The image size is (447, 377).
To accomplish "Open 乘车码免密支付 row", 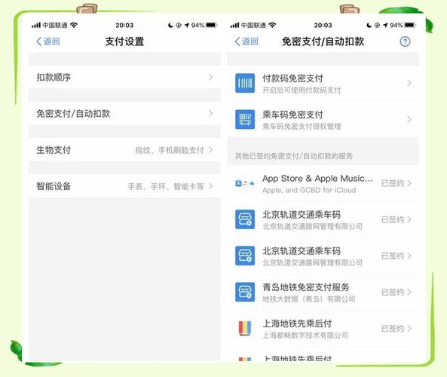I will click(x=323, y=119).
